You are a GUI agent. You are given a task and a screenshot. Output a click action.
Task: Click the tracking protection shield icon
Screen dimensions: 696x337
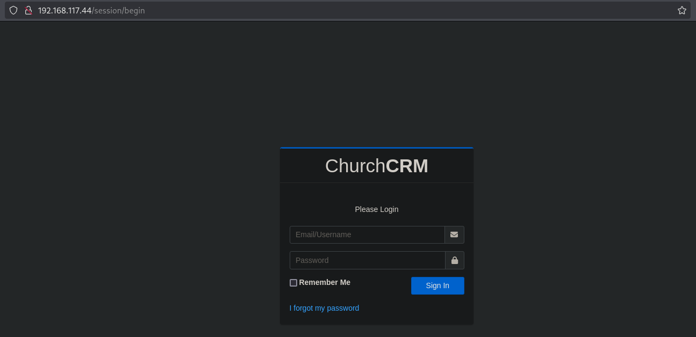coord(13,10)
